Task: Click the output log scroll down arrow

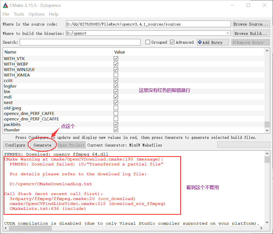Action: (267, 222)
